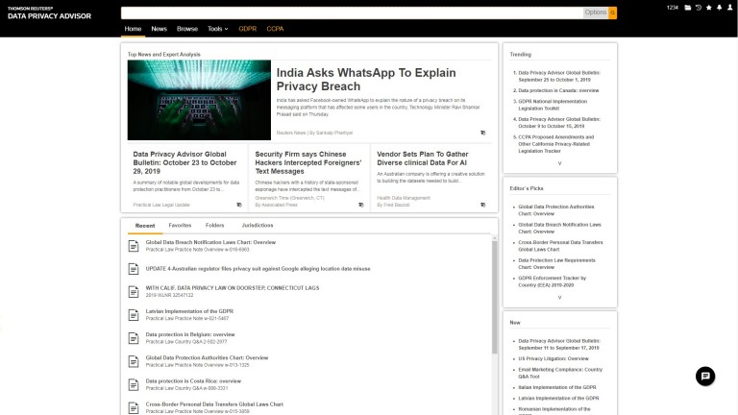Viewport: 738px width, 415px height.
Task: Open UPDATE 4-Australian regulator recent item
Action: pos(258,269)
